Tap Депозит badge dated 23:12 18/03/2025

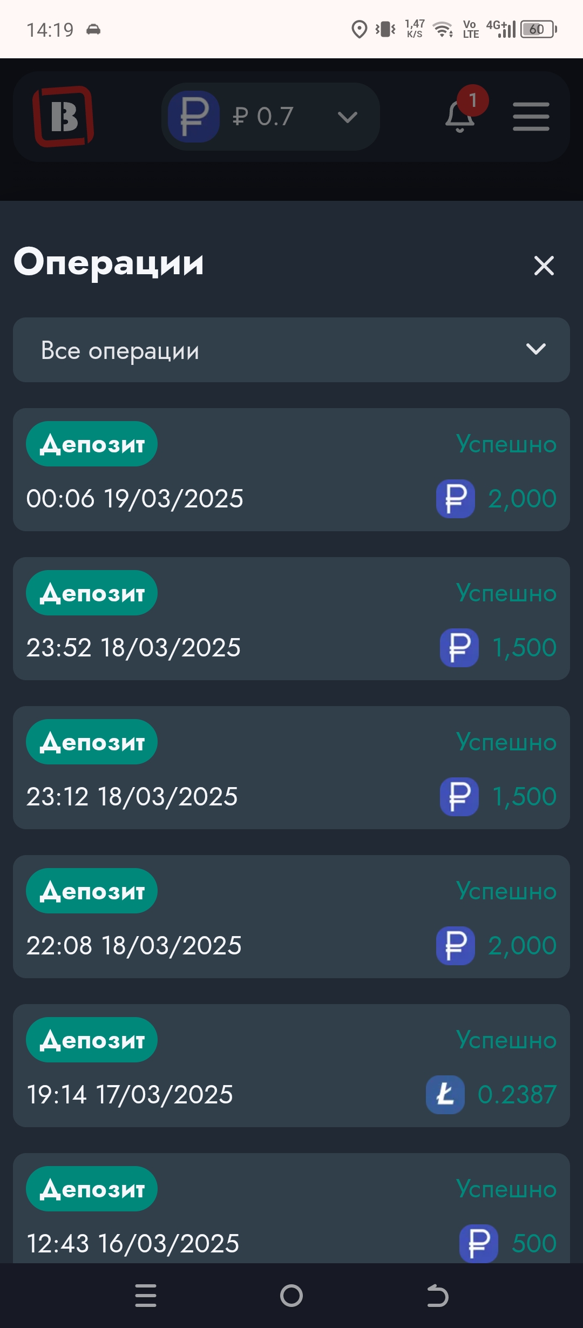click(x=92, y=742)
